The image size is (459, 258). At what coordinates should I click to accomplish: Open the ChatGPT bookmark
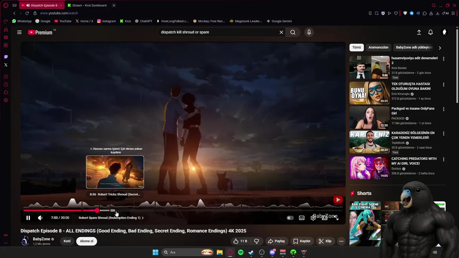[x=143, y=21]
